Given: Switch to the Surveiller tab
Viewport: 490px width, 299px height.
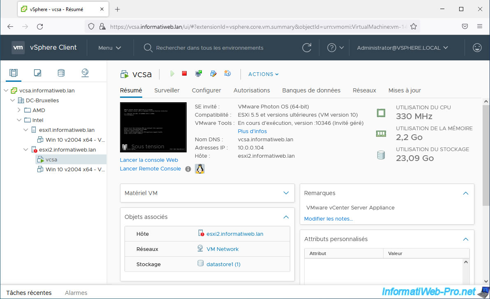Looking at the screenshot, I should [167, 90].
